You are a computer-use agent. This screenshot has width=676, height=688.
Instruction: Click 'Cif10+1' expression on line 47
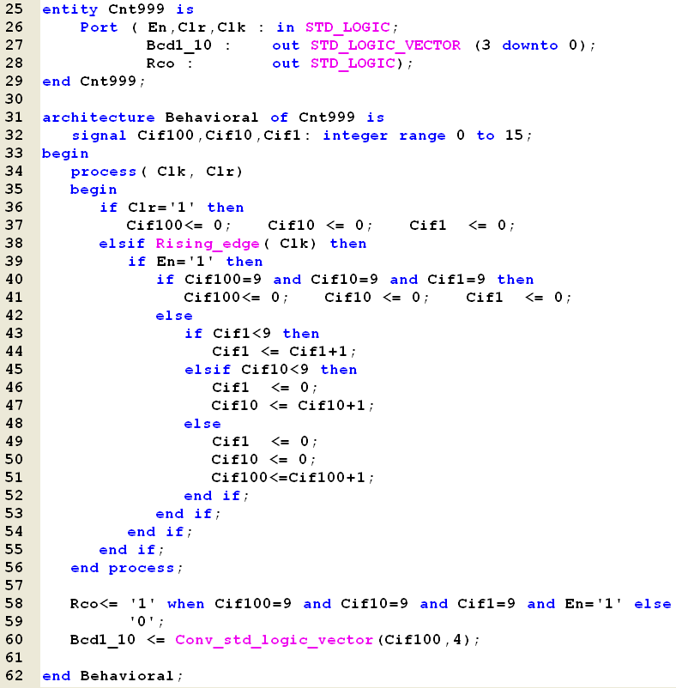tap(332, 406)
